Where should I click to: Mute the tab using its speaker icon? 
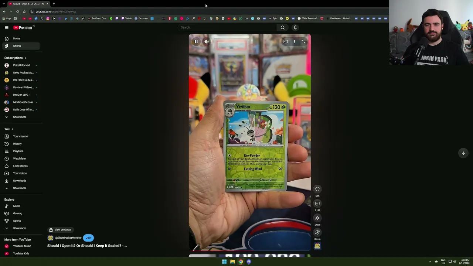pos(43,4)
